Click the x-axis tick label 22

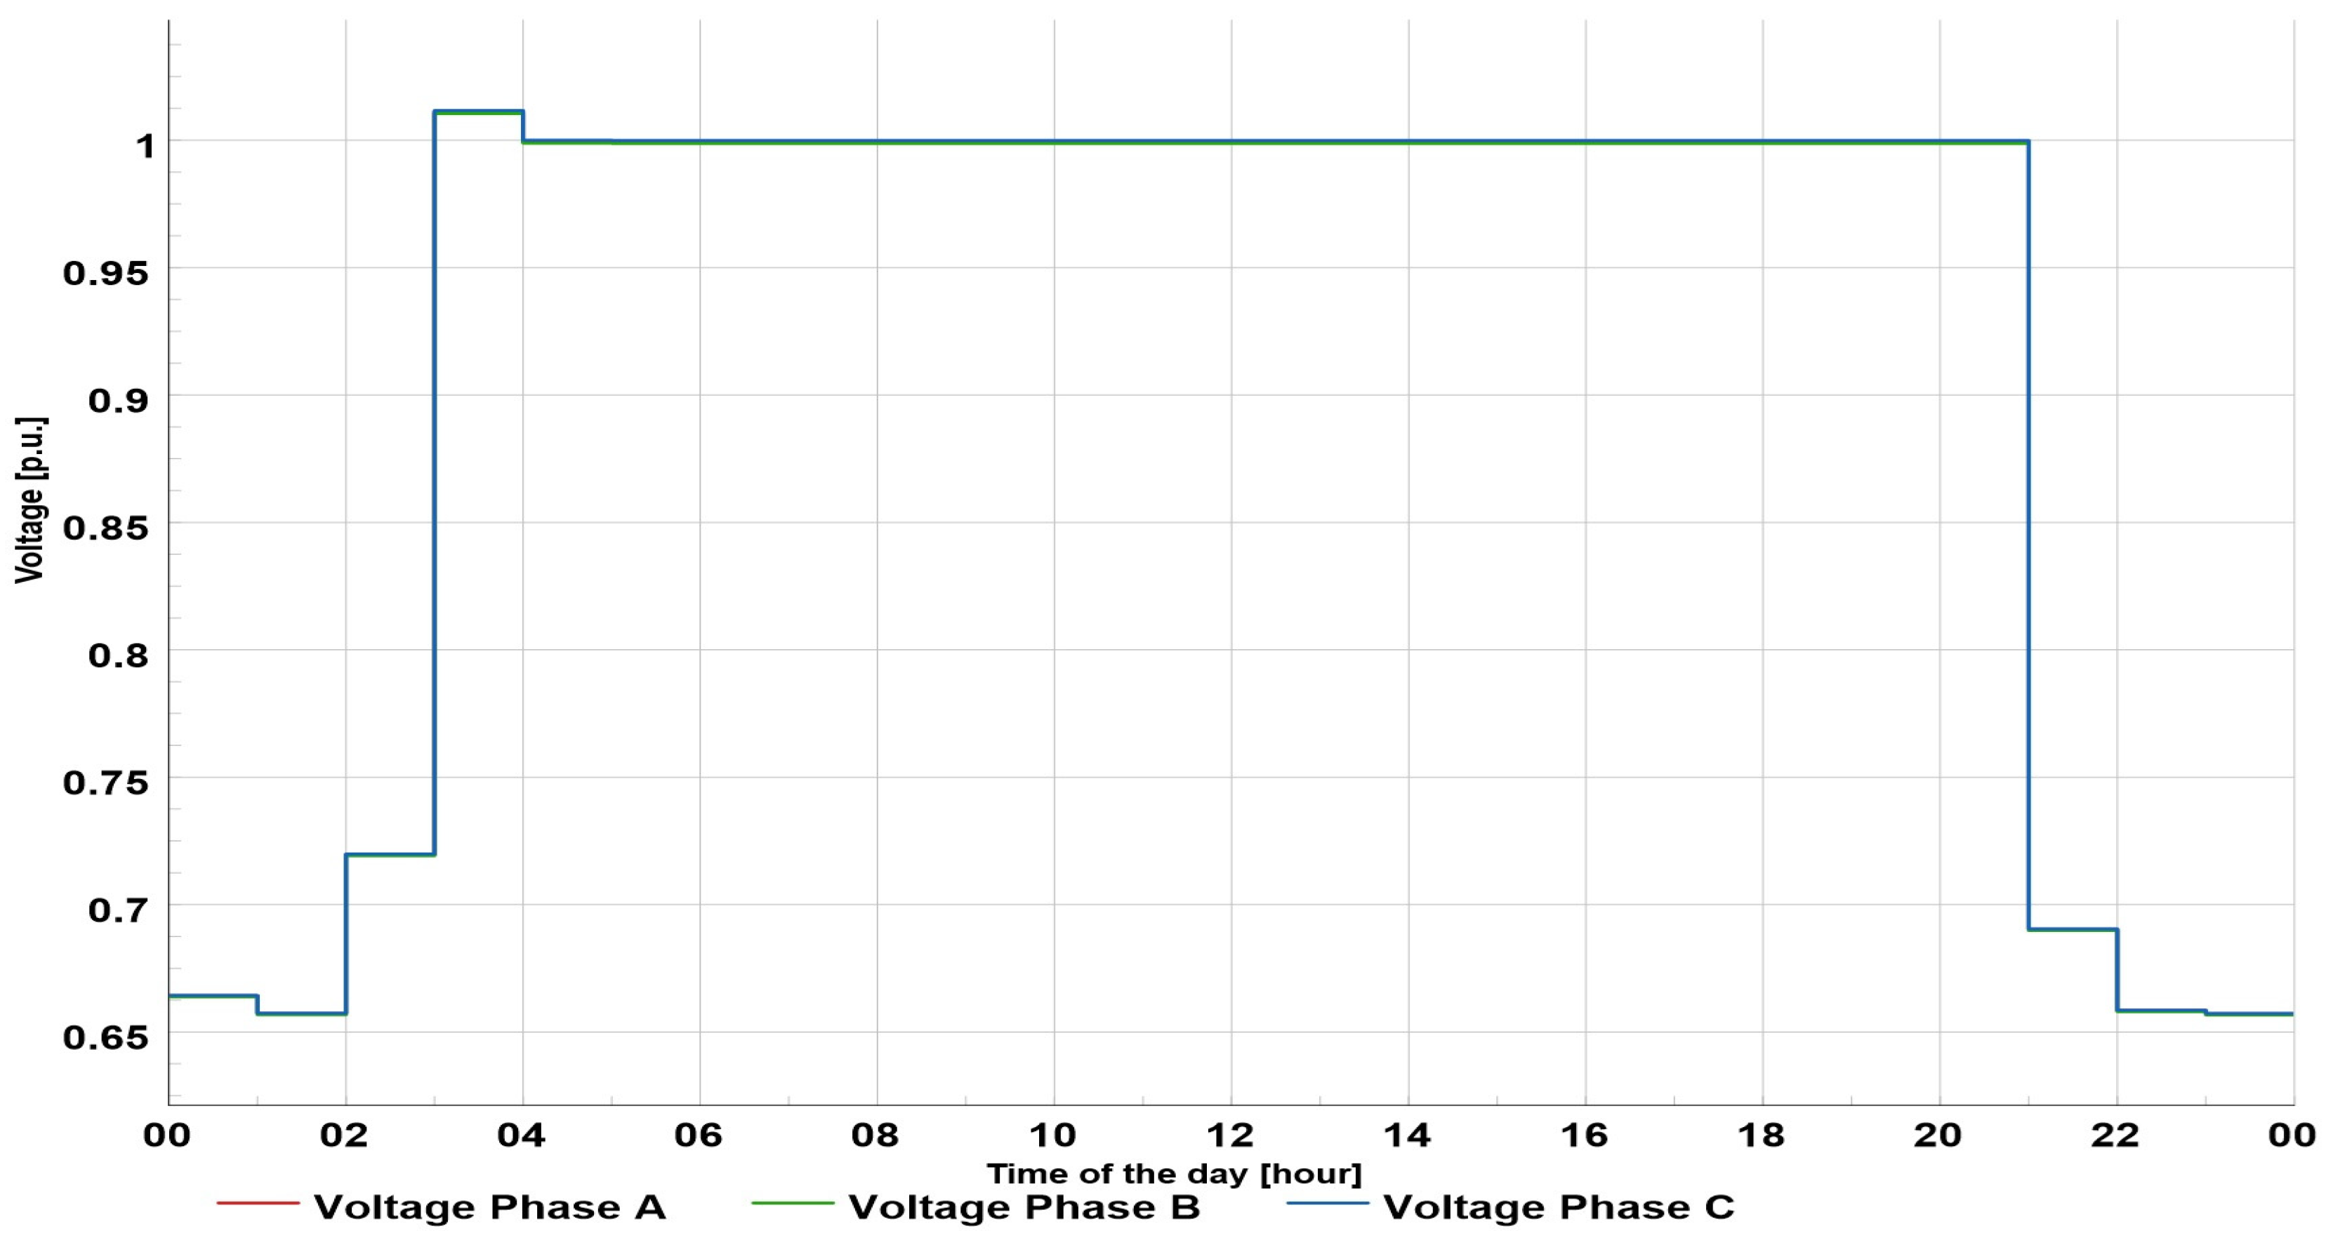coord(2115,1135)
